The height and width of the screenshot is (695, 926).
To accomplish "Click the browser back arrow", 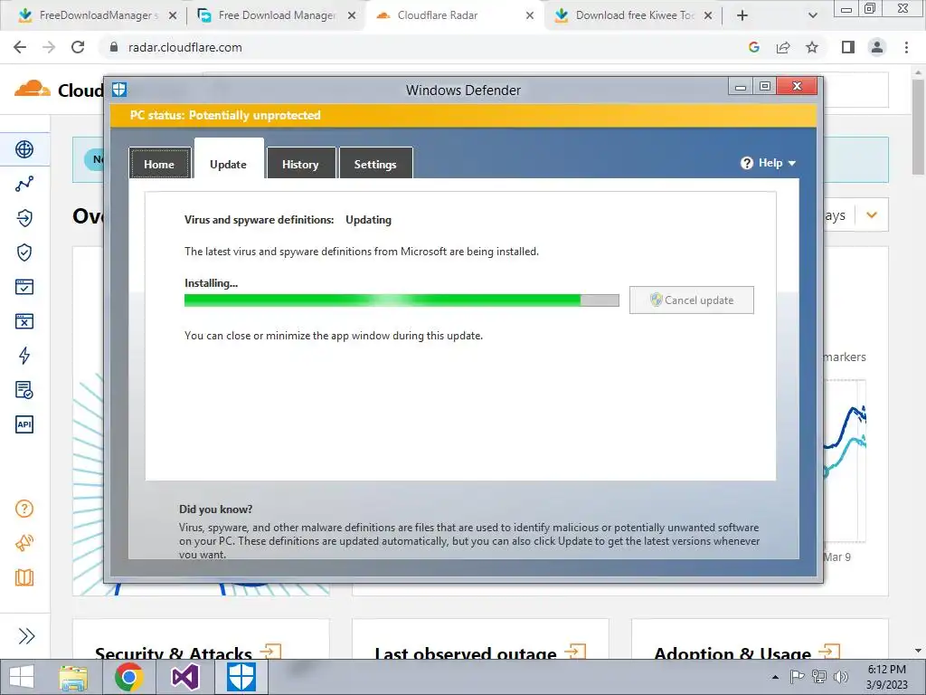I will click(20, 47).
